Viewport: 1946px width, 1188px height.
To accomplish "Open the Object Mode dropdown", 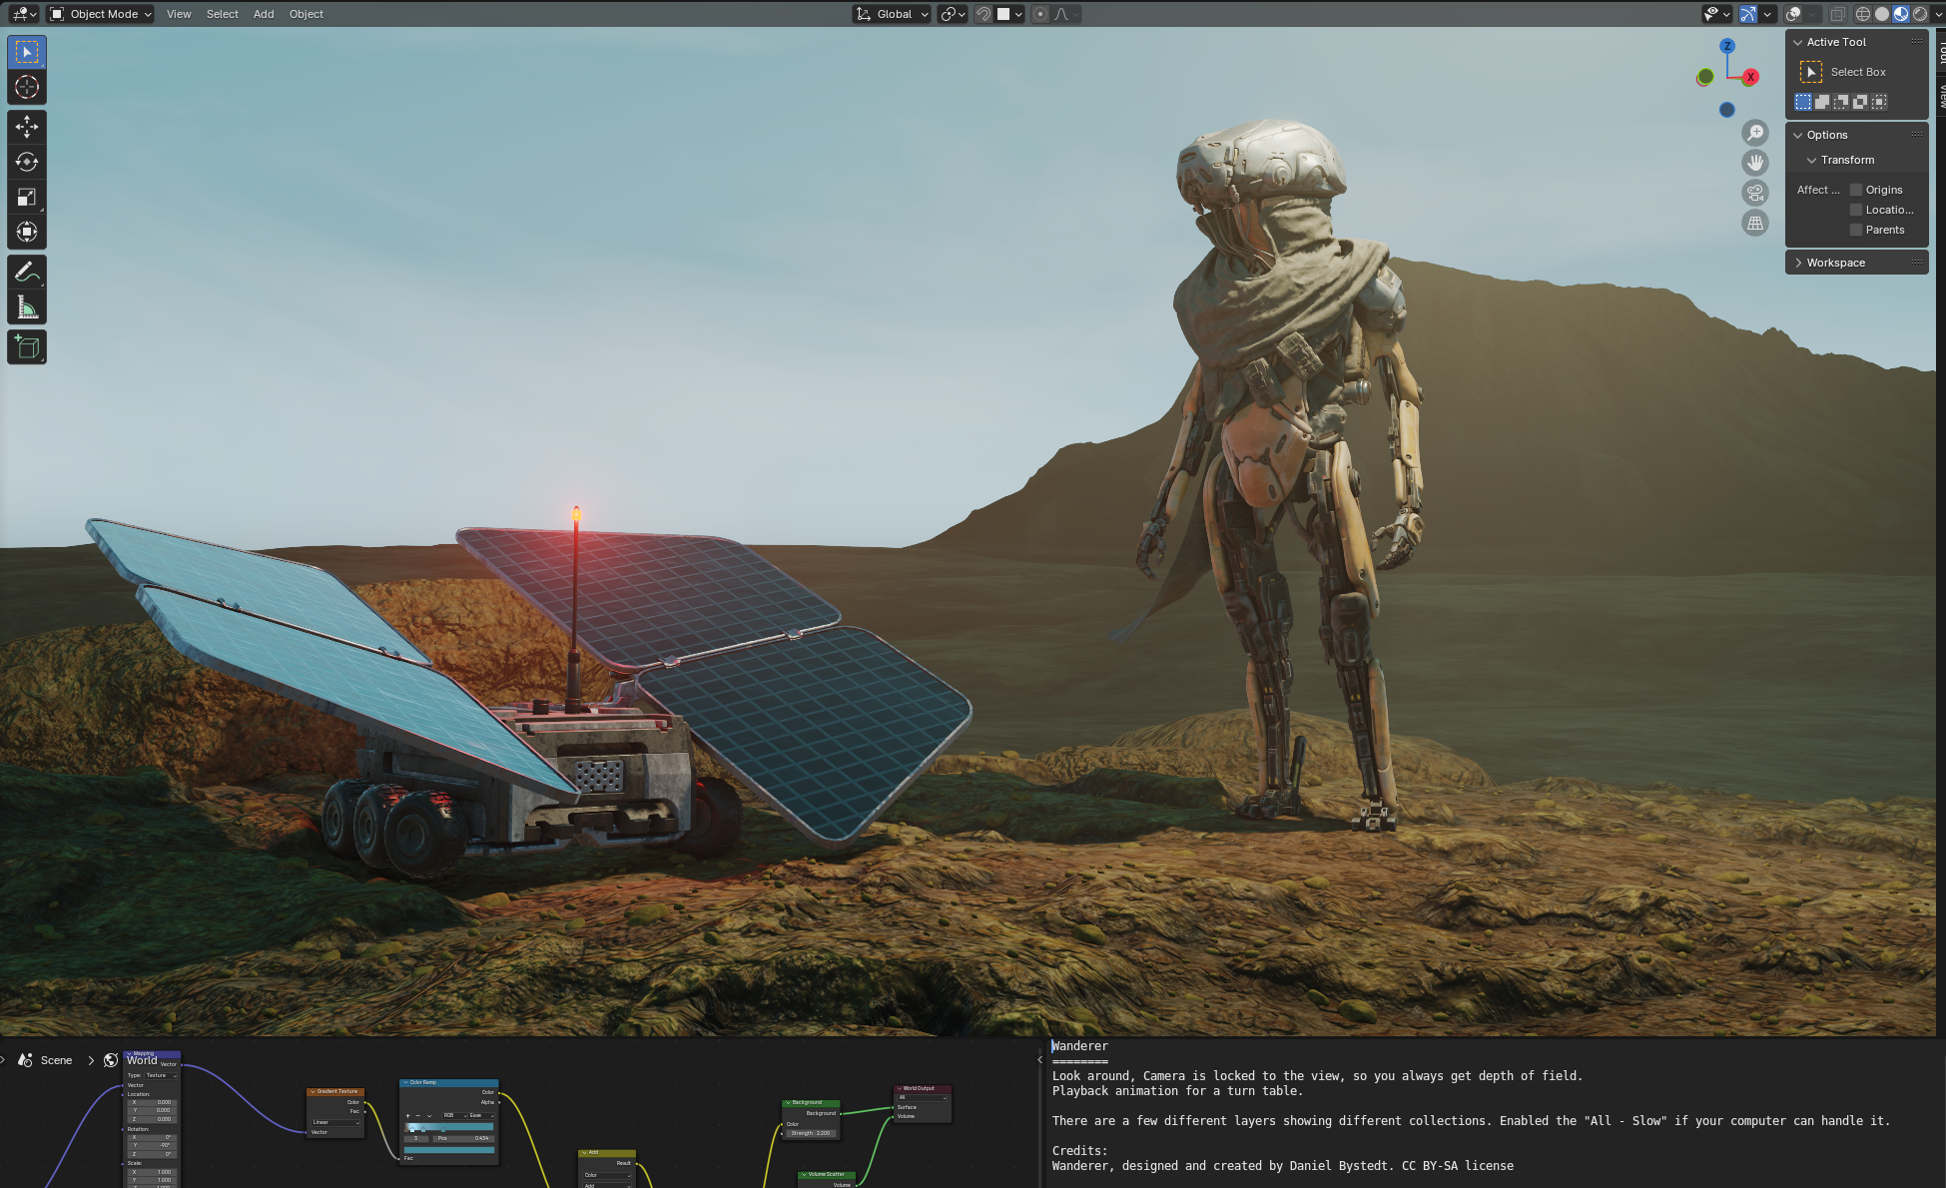I will coord(101,14).
